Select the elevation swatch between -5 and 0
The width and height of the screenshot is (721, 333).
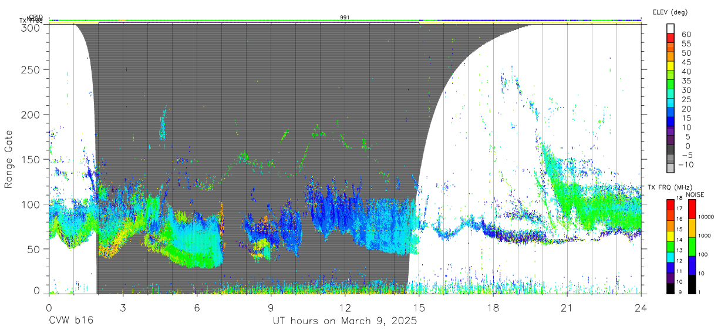click(671, 149)
